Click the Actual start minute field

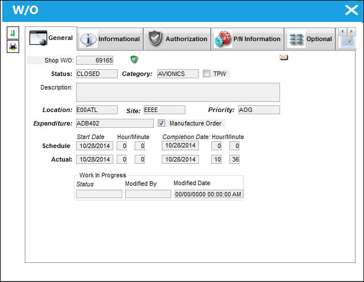[x=140, y=159]
